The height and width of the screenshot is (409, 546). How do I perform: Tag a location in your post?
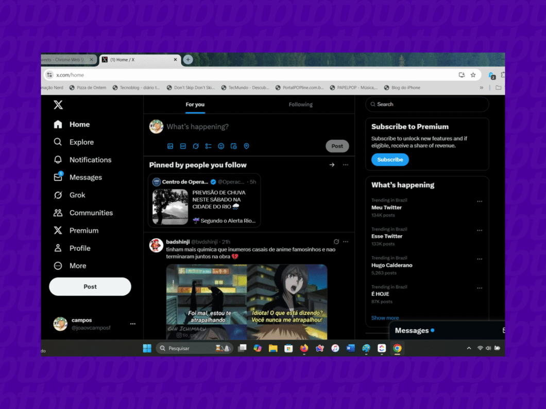pos(246,146)
